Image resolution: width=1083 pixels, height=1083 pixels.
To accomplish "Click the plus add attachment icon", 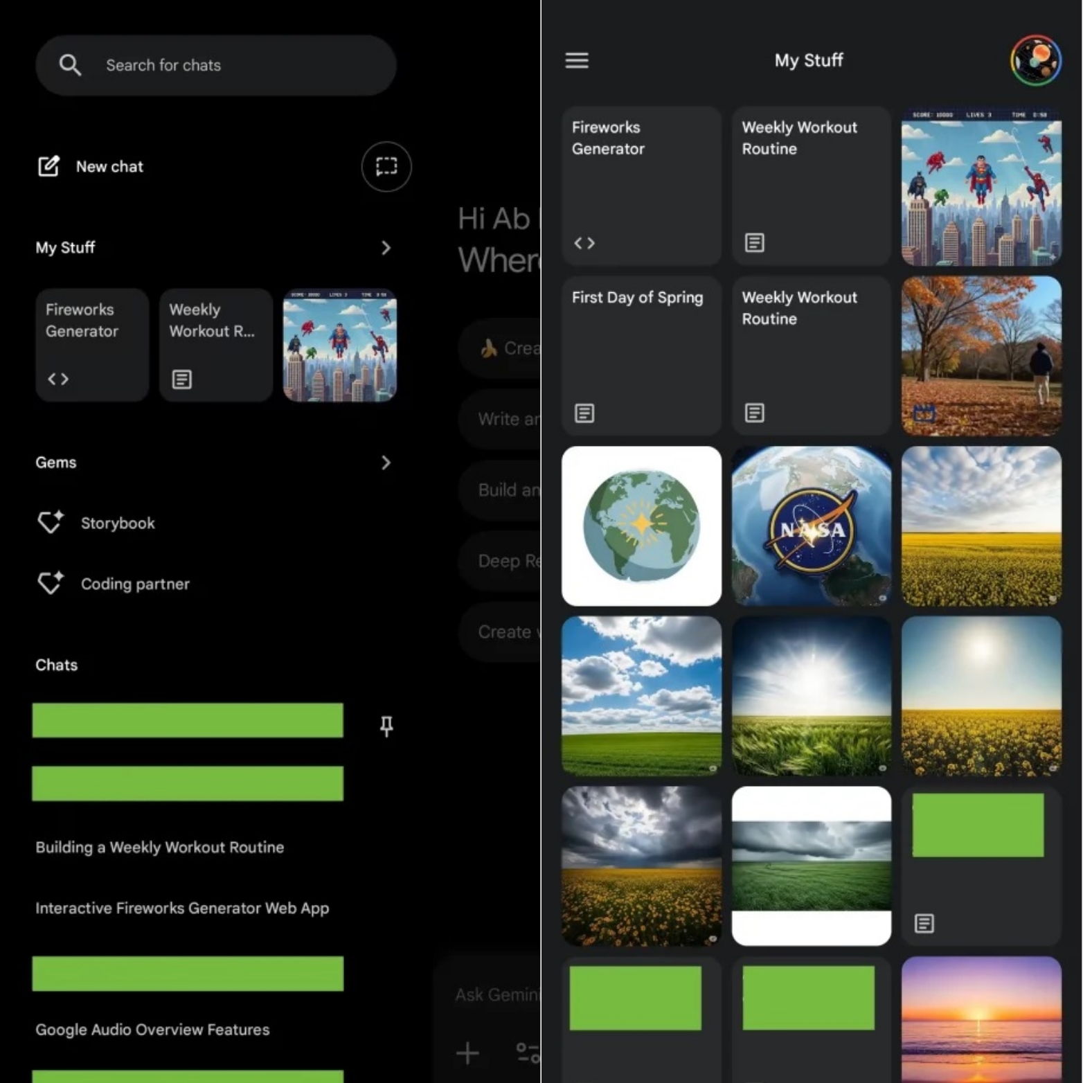I will click(x=467, y=1053).
